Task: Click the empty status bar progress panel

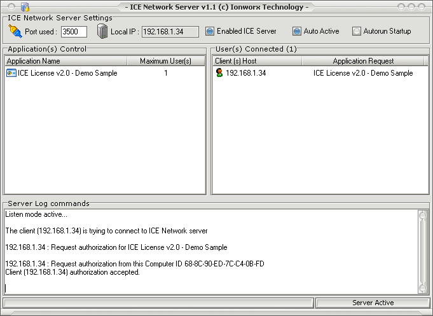Action: point(158,303)
